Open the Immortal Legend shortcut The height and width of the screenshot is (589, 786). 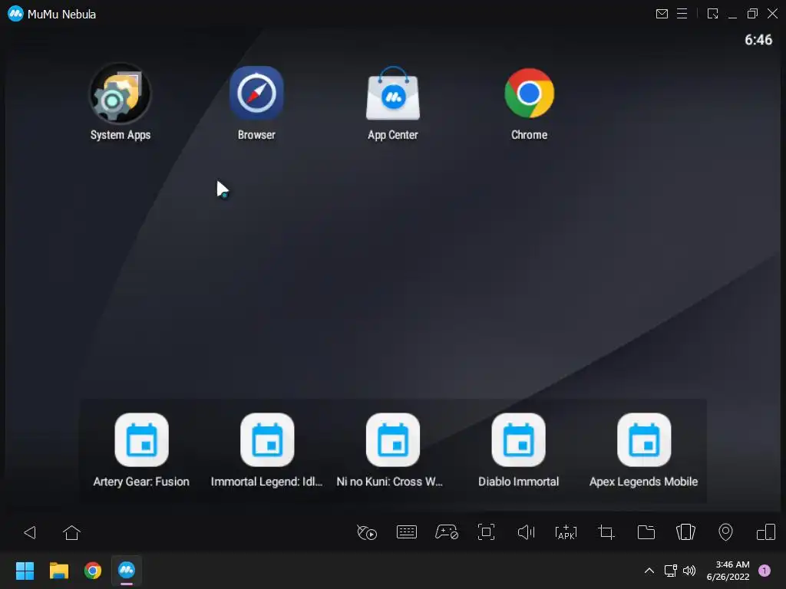point(267,439)
